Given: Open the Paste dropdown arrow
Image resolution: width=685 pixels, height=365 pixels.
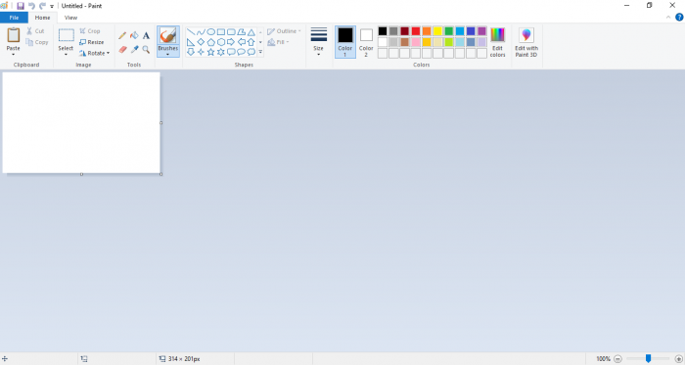Looking at the screenshot, I should click(13, 55).
